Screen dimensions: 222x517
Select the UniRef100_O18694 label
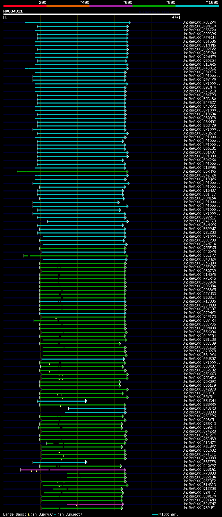click(199, 114)
